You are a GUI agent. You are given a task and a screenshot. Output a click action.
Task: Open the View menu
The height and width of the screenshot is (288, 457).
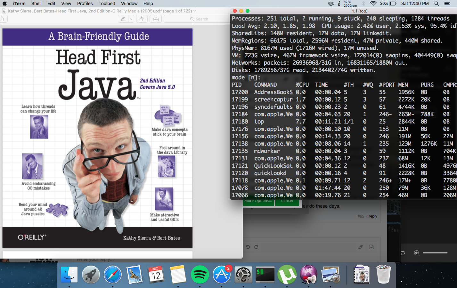tap(66, 4)
